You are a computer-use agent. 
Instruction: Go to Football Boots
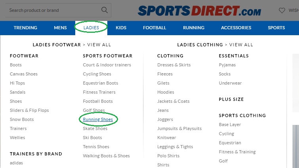[x=98, y=101]
